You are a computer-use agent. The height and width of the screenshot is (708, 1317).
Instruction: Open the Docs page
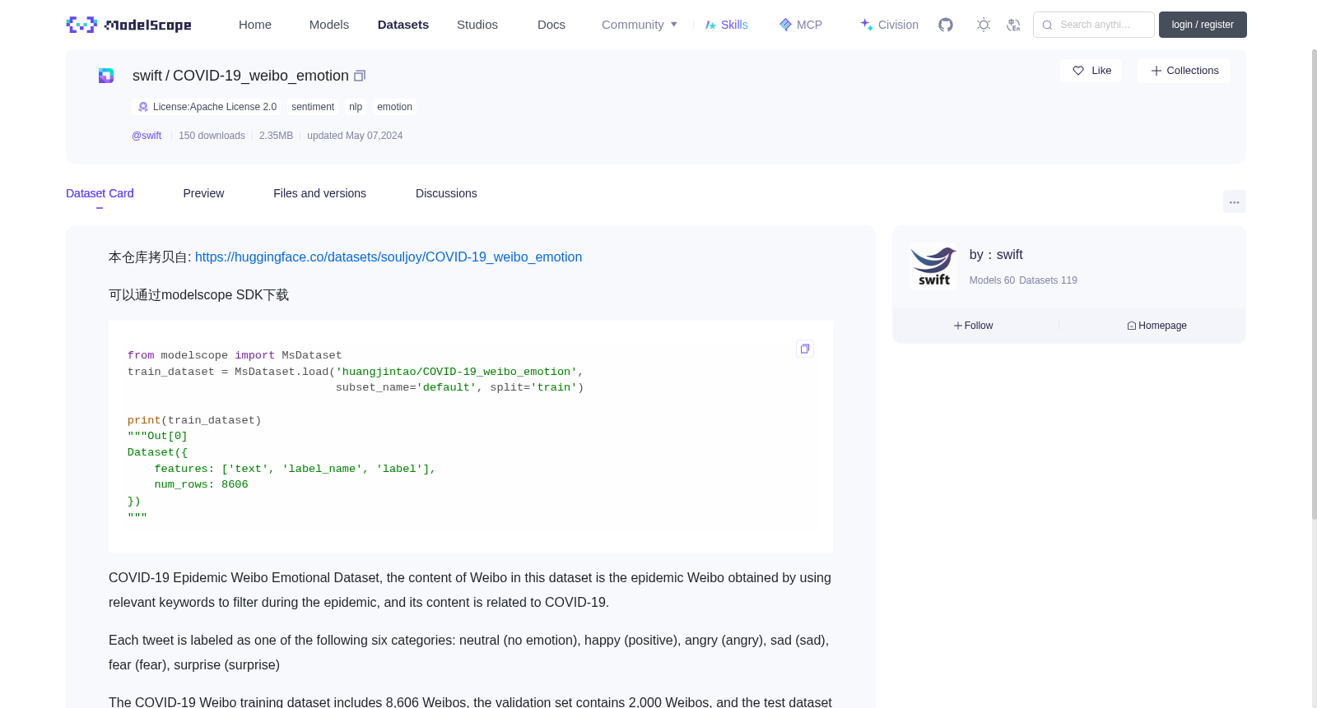pos(551,25)
